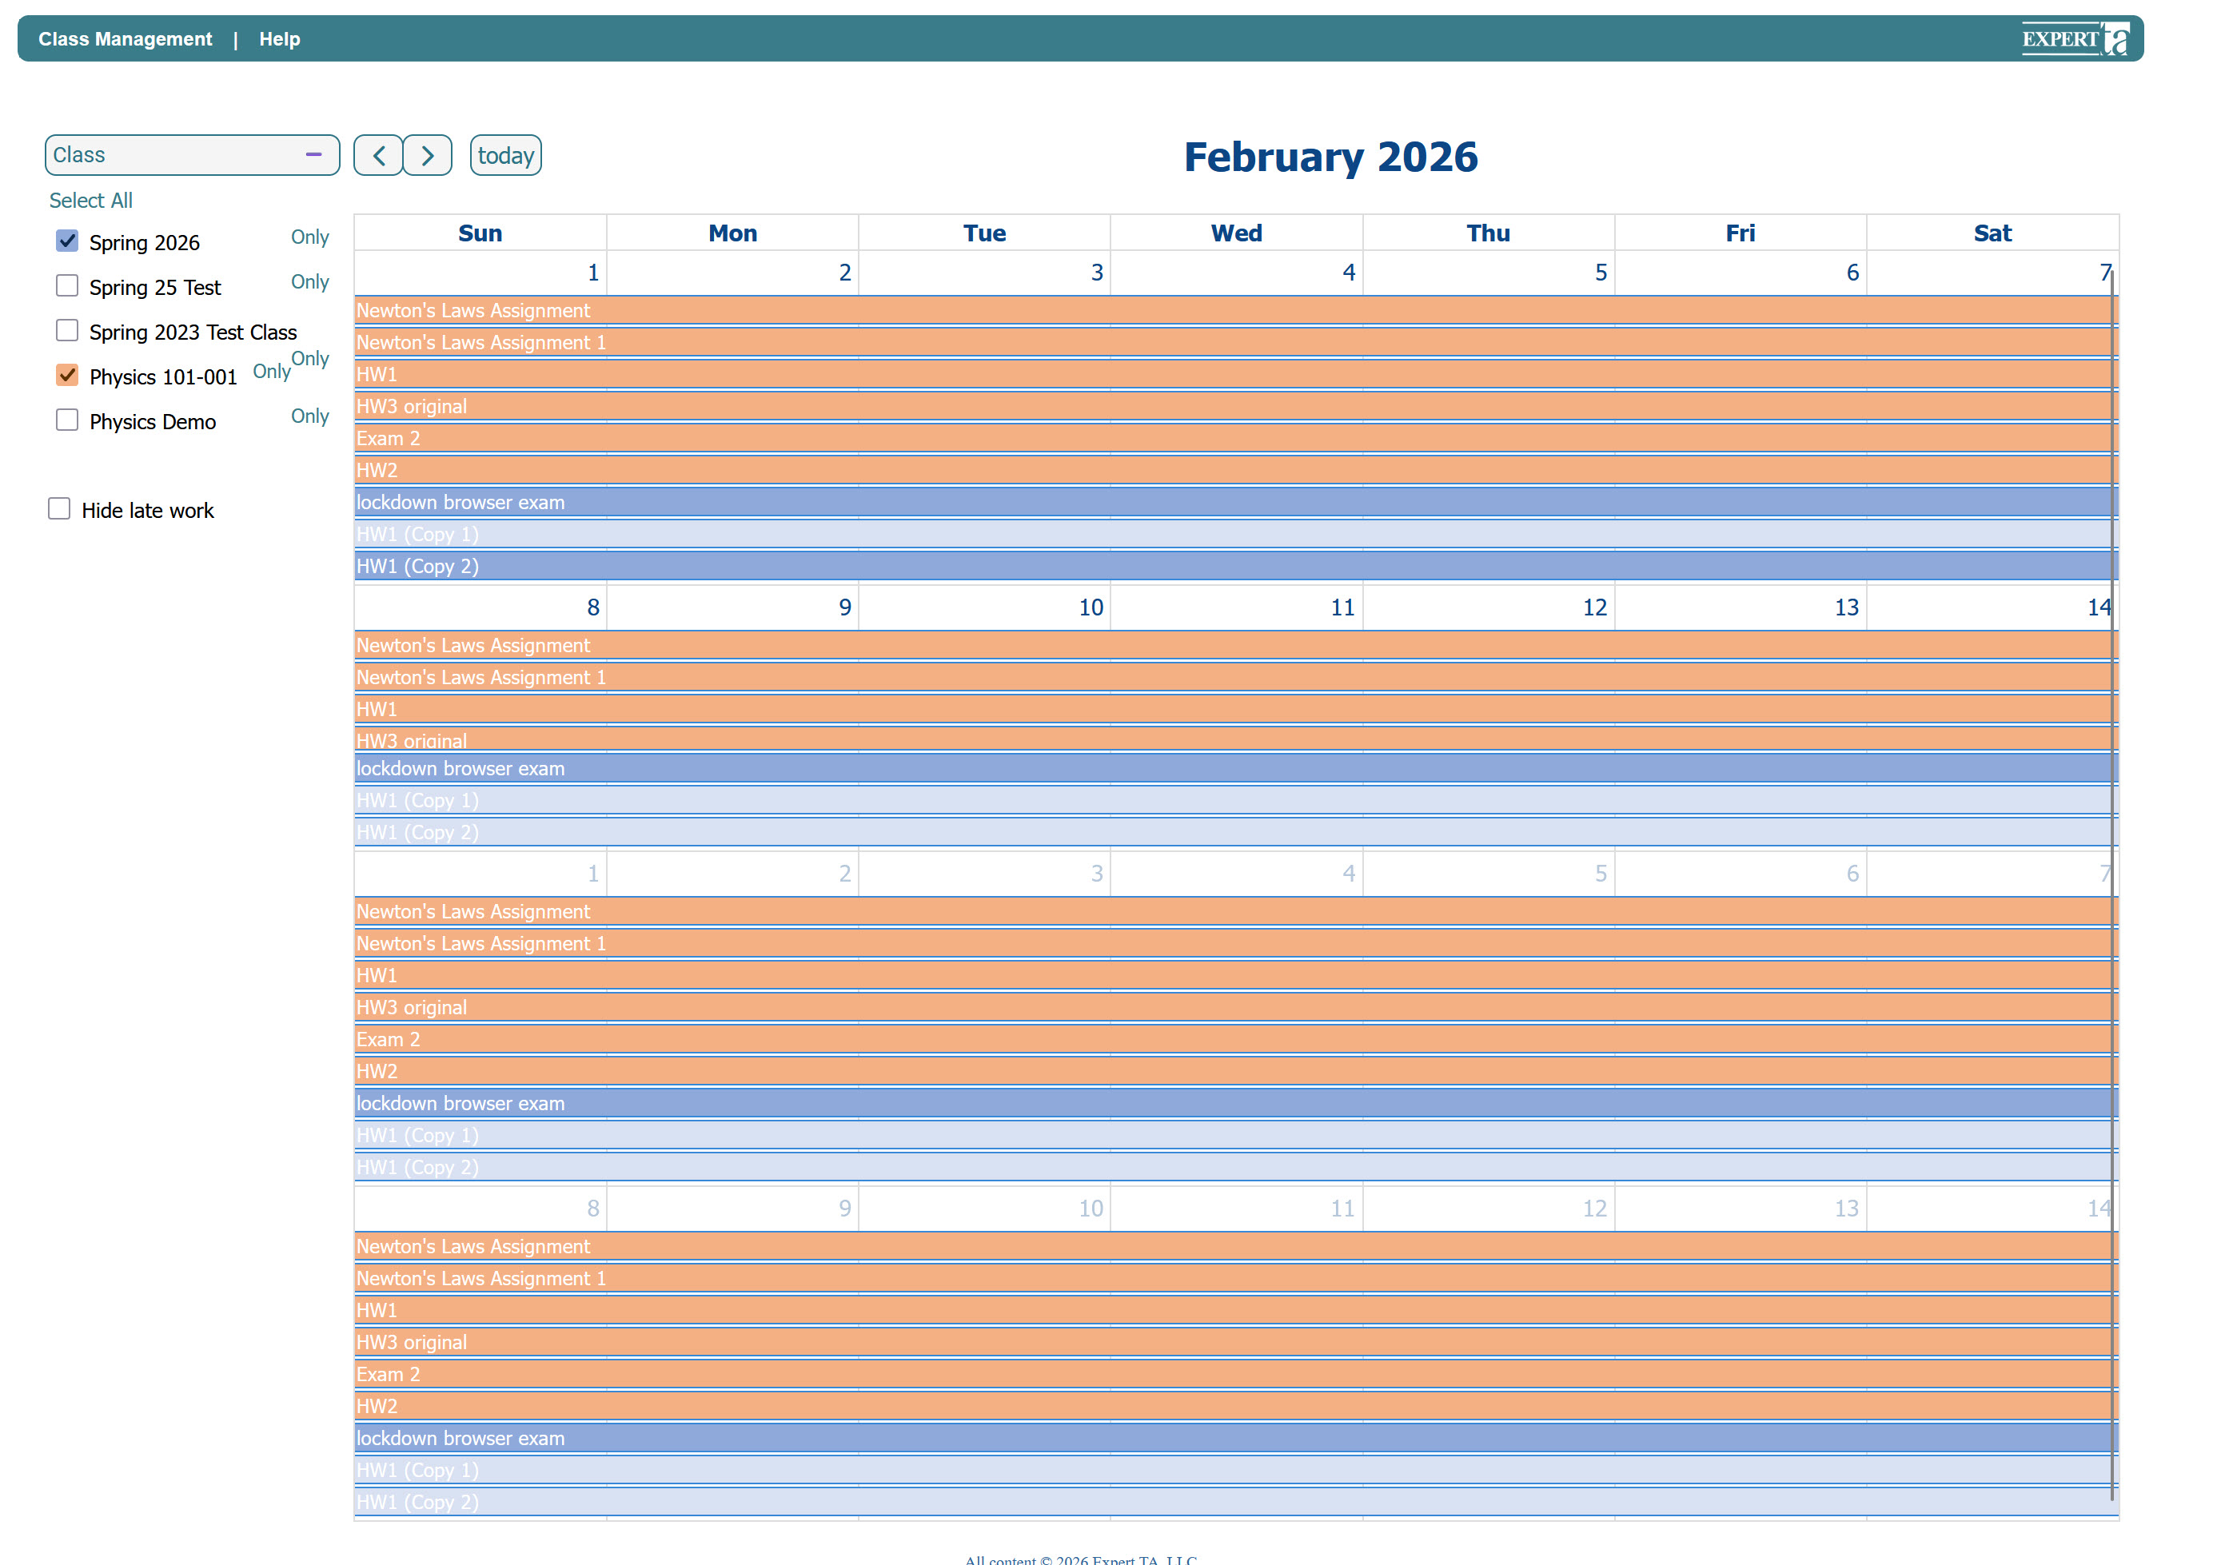Image resolution: width=2237 pixels, height=1565 pixels.
Task: Show only the Spring 2026 class
Action: pyautogui.click(x=310, y=237)
